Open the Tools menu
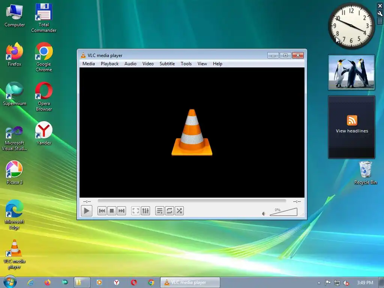 point(186,64)
